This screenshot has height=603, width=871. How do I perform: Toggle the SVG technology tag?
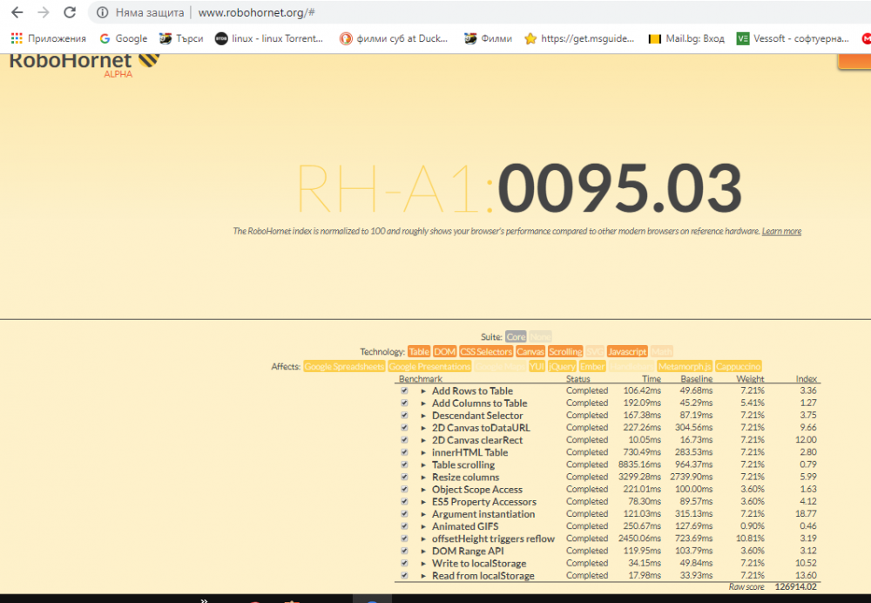[594, 352]
